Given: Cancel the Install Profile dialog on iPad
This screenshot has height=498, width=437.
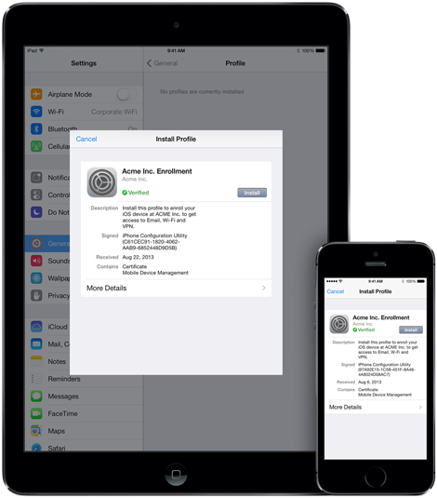Looking at the screenshot, I should tap(86, 139).
